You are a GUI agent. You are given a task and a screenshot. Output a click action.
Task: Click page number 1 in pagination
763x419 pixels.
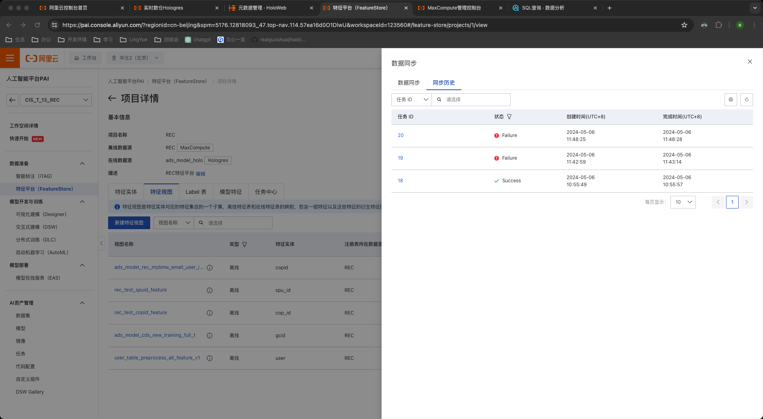point(732,202)
